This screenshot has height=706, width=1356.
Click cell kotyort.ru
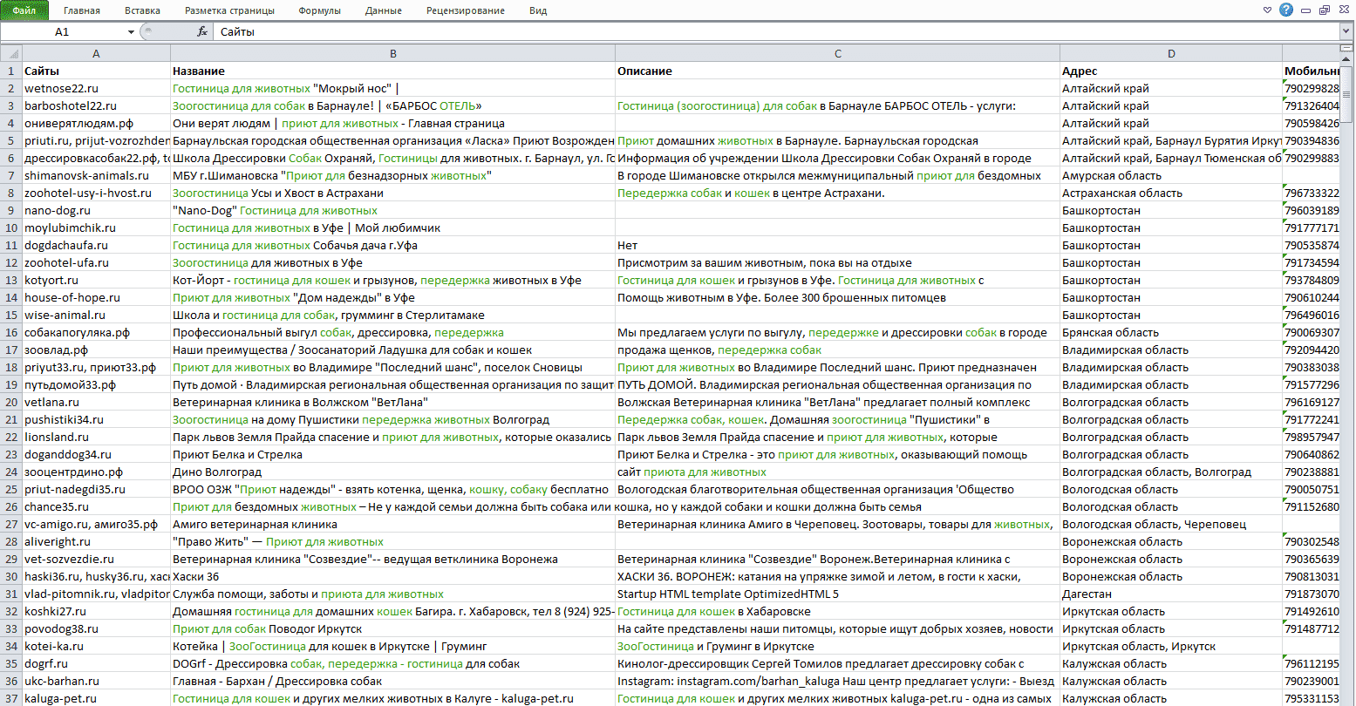pyautogui.click(x=96, y=280)
